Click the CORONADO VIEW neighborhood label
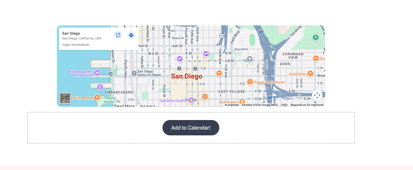413x170 pixels. pos(293,56)
